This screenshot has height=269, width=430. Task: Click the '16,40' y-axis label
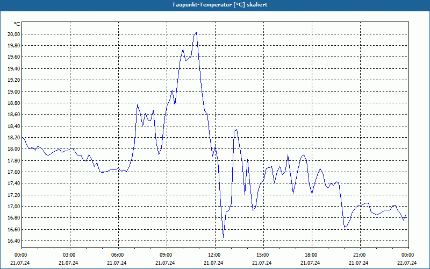tap(13, 241)
